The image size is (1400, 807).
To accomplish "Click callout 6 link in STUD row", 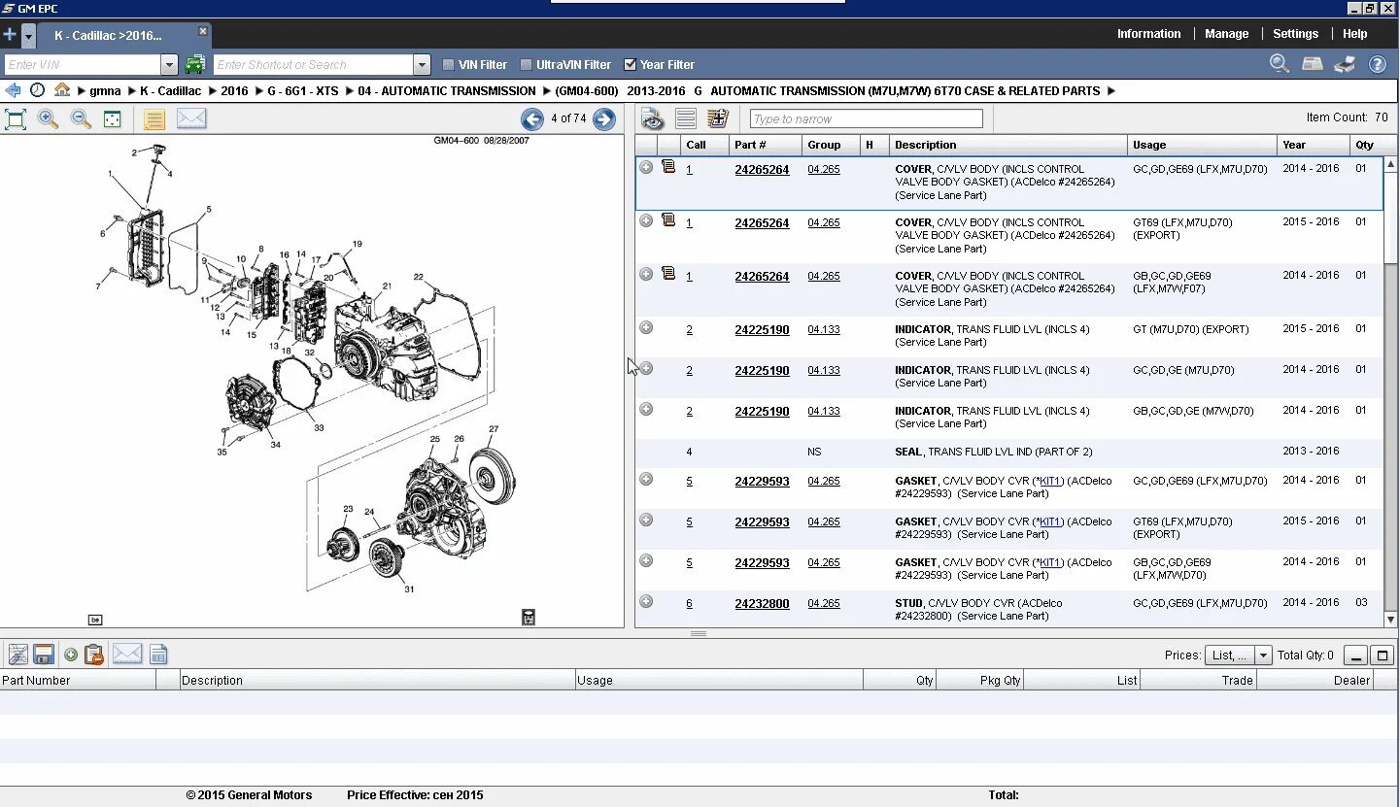I will (x=690, y=604).
